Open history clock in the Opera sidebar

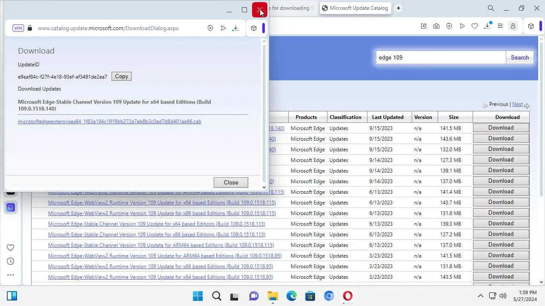click(x=11, y=261)
